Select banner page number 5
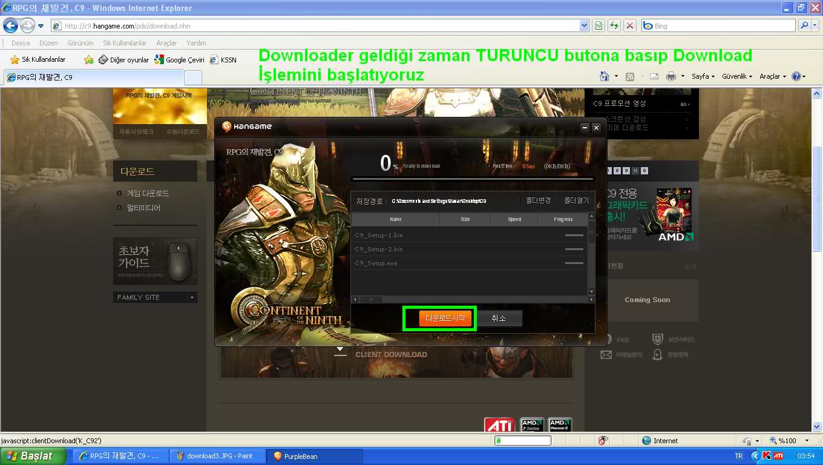 tap(644, 171)
